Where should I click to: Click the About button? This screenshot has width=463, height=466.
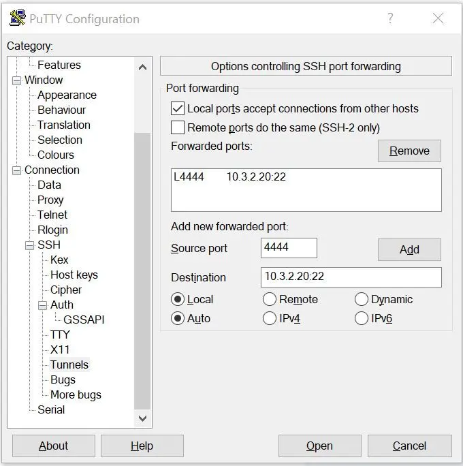[54, 446]
